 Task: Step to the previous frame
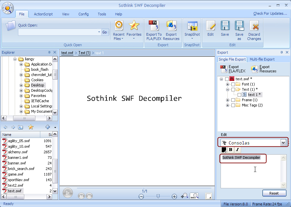pyautogui.click(x=81, y=196)
